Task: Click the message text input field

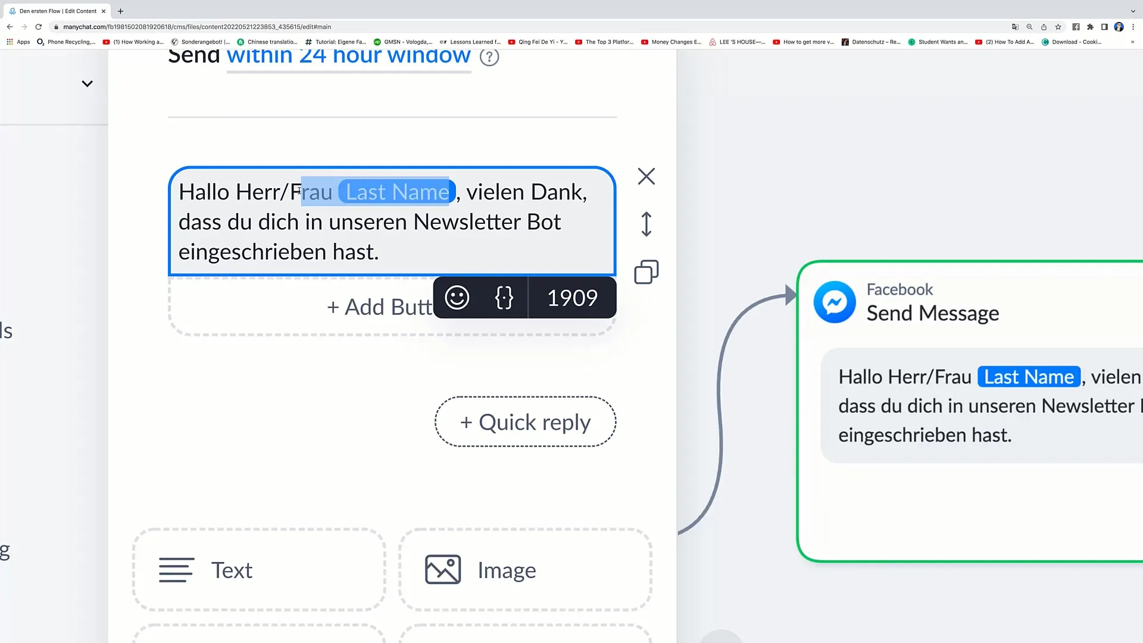Action: tap(392, 221)
